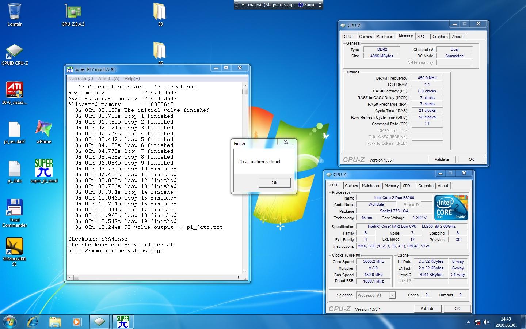This screenshot has width=526, height=329.
Task: Click OK in lower CPU-Z window
Action: (457, 309)
